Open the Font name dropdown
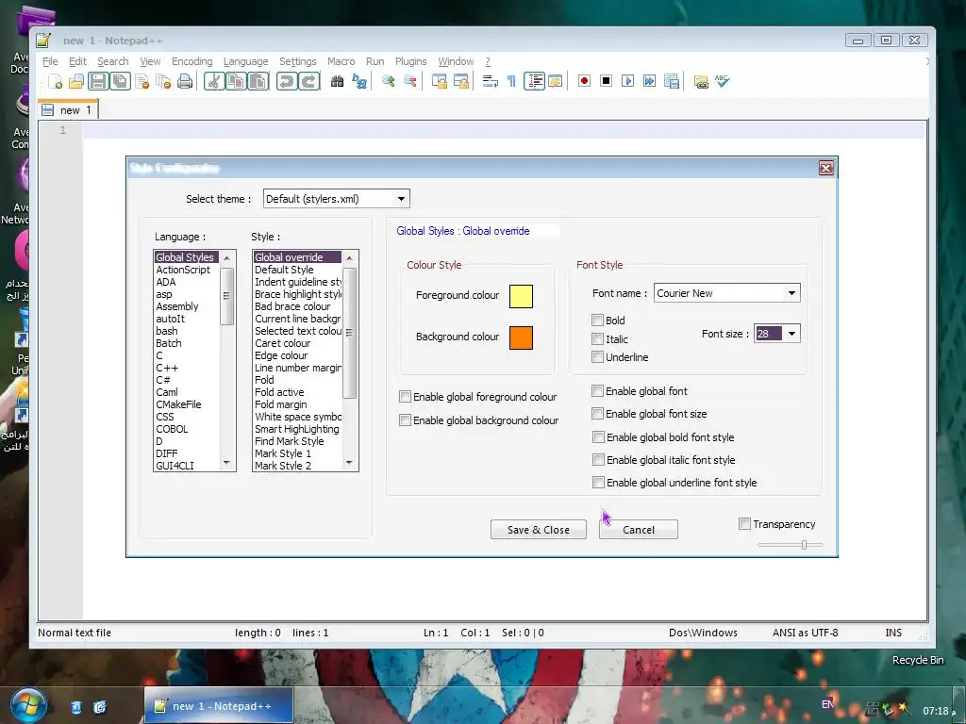Viewport: 966px width, 724px height. (x=727, y=293)
